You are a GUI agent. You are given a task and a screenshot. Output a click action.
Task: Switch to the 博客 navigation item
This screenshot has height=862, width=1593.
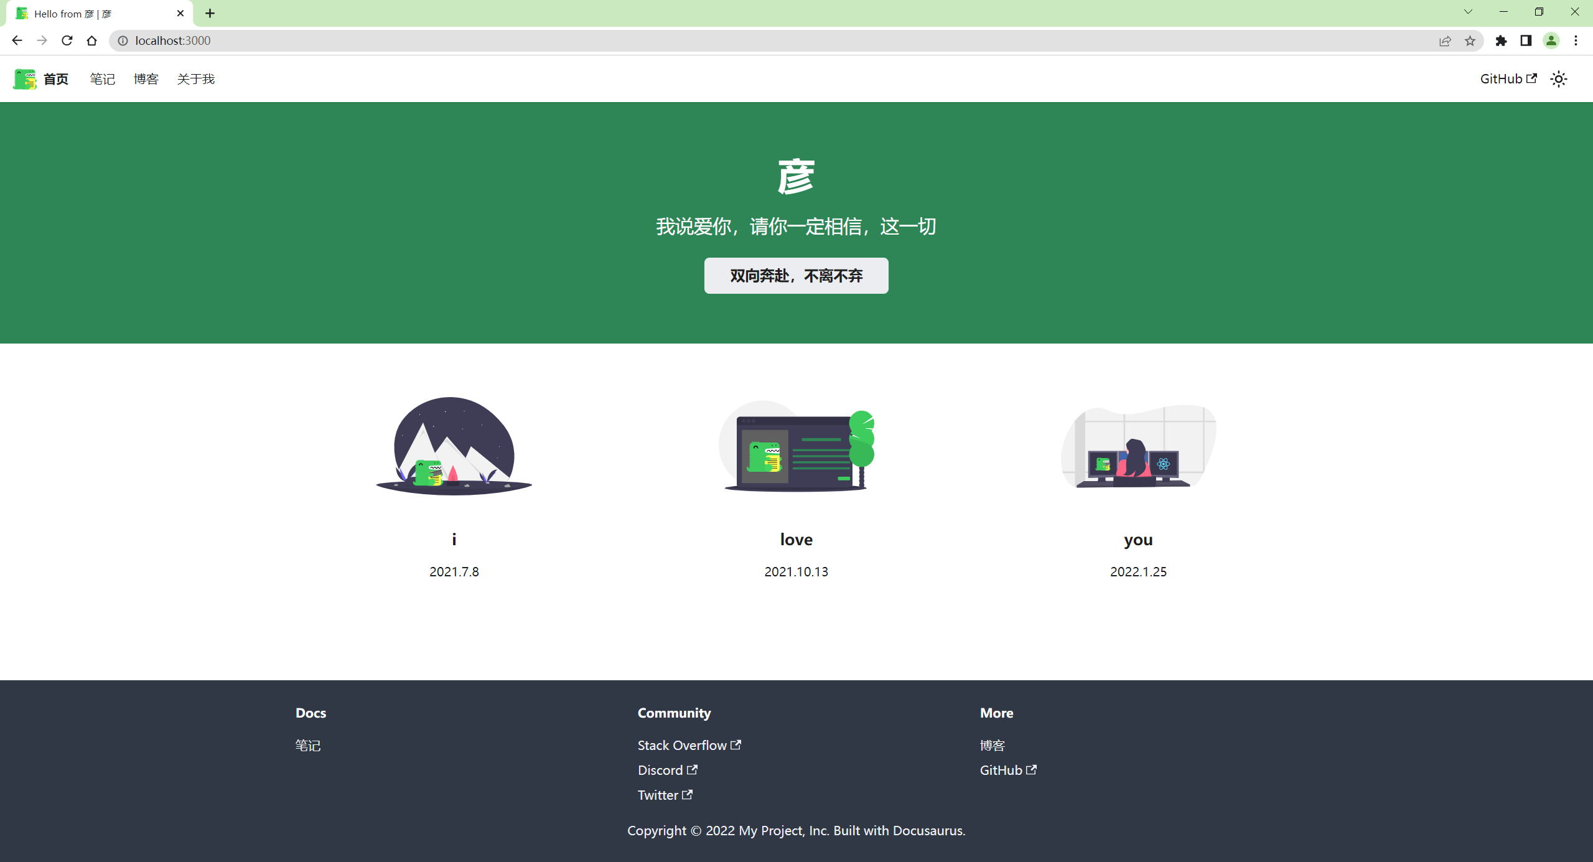(146, 78)
